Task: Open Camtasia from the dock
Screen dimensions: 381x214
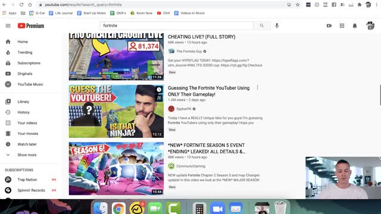Action: click(173, 208)
